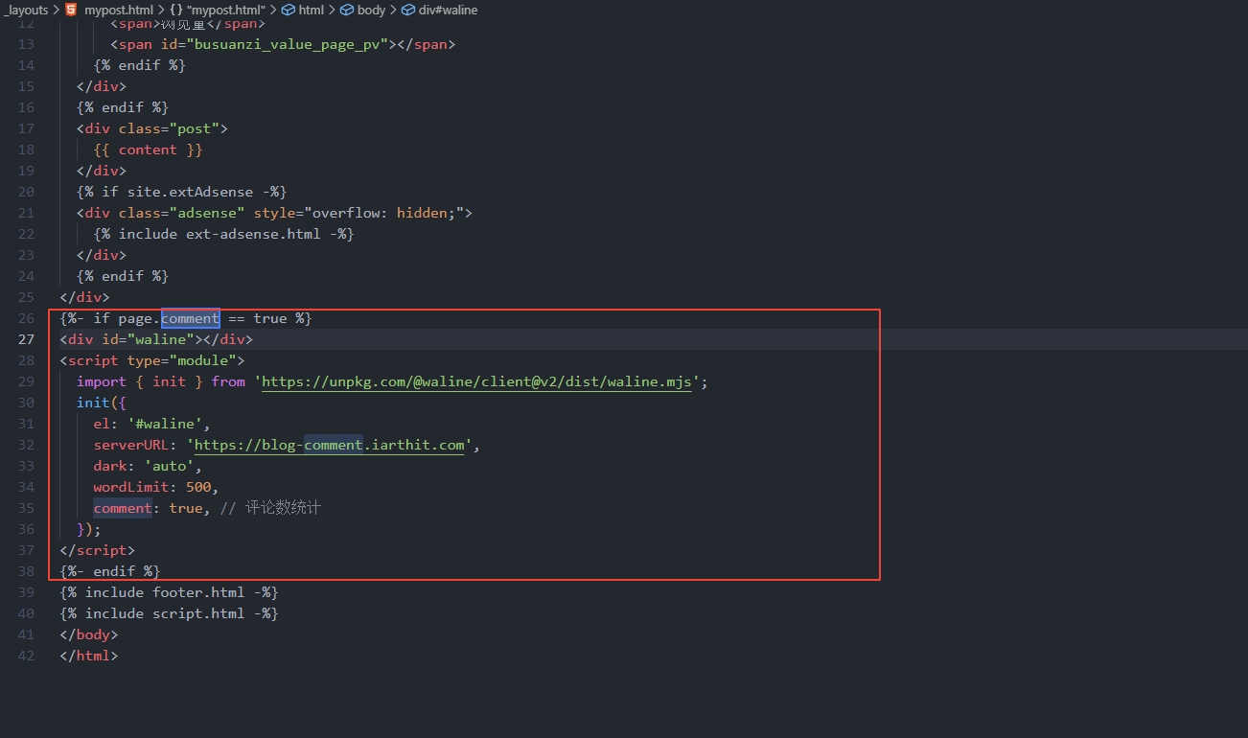The height and width of the screenshot is (738, 1248).
Task: Click the {%- endif %} tag on line 38
Action: [x=110, y=571]
